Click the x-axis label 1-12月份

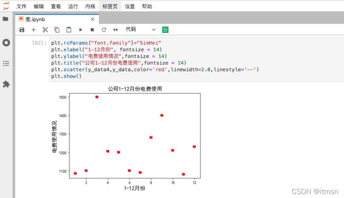(134, 188)
